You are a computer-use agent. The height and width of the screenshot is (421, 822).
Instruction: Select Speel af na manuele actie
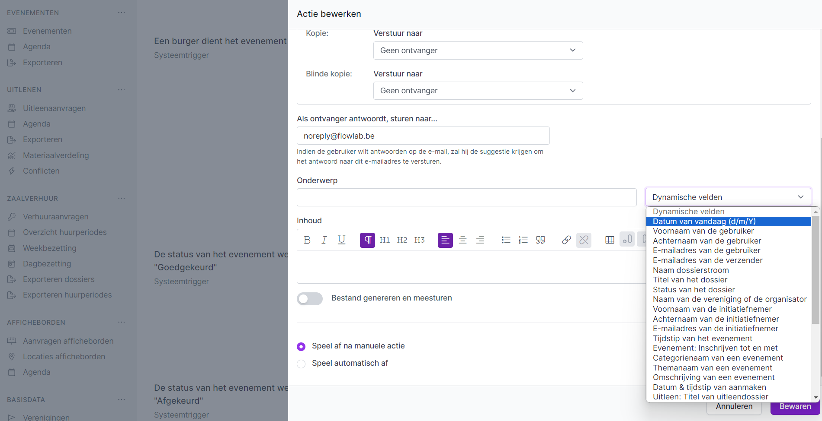point(301,346)
